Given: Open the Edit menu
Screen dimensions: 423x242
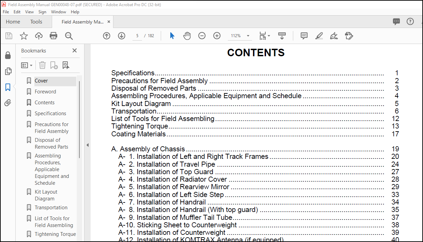Looking at the screenshot, I should click(17, 12).
